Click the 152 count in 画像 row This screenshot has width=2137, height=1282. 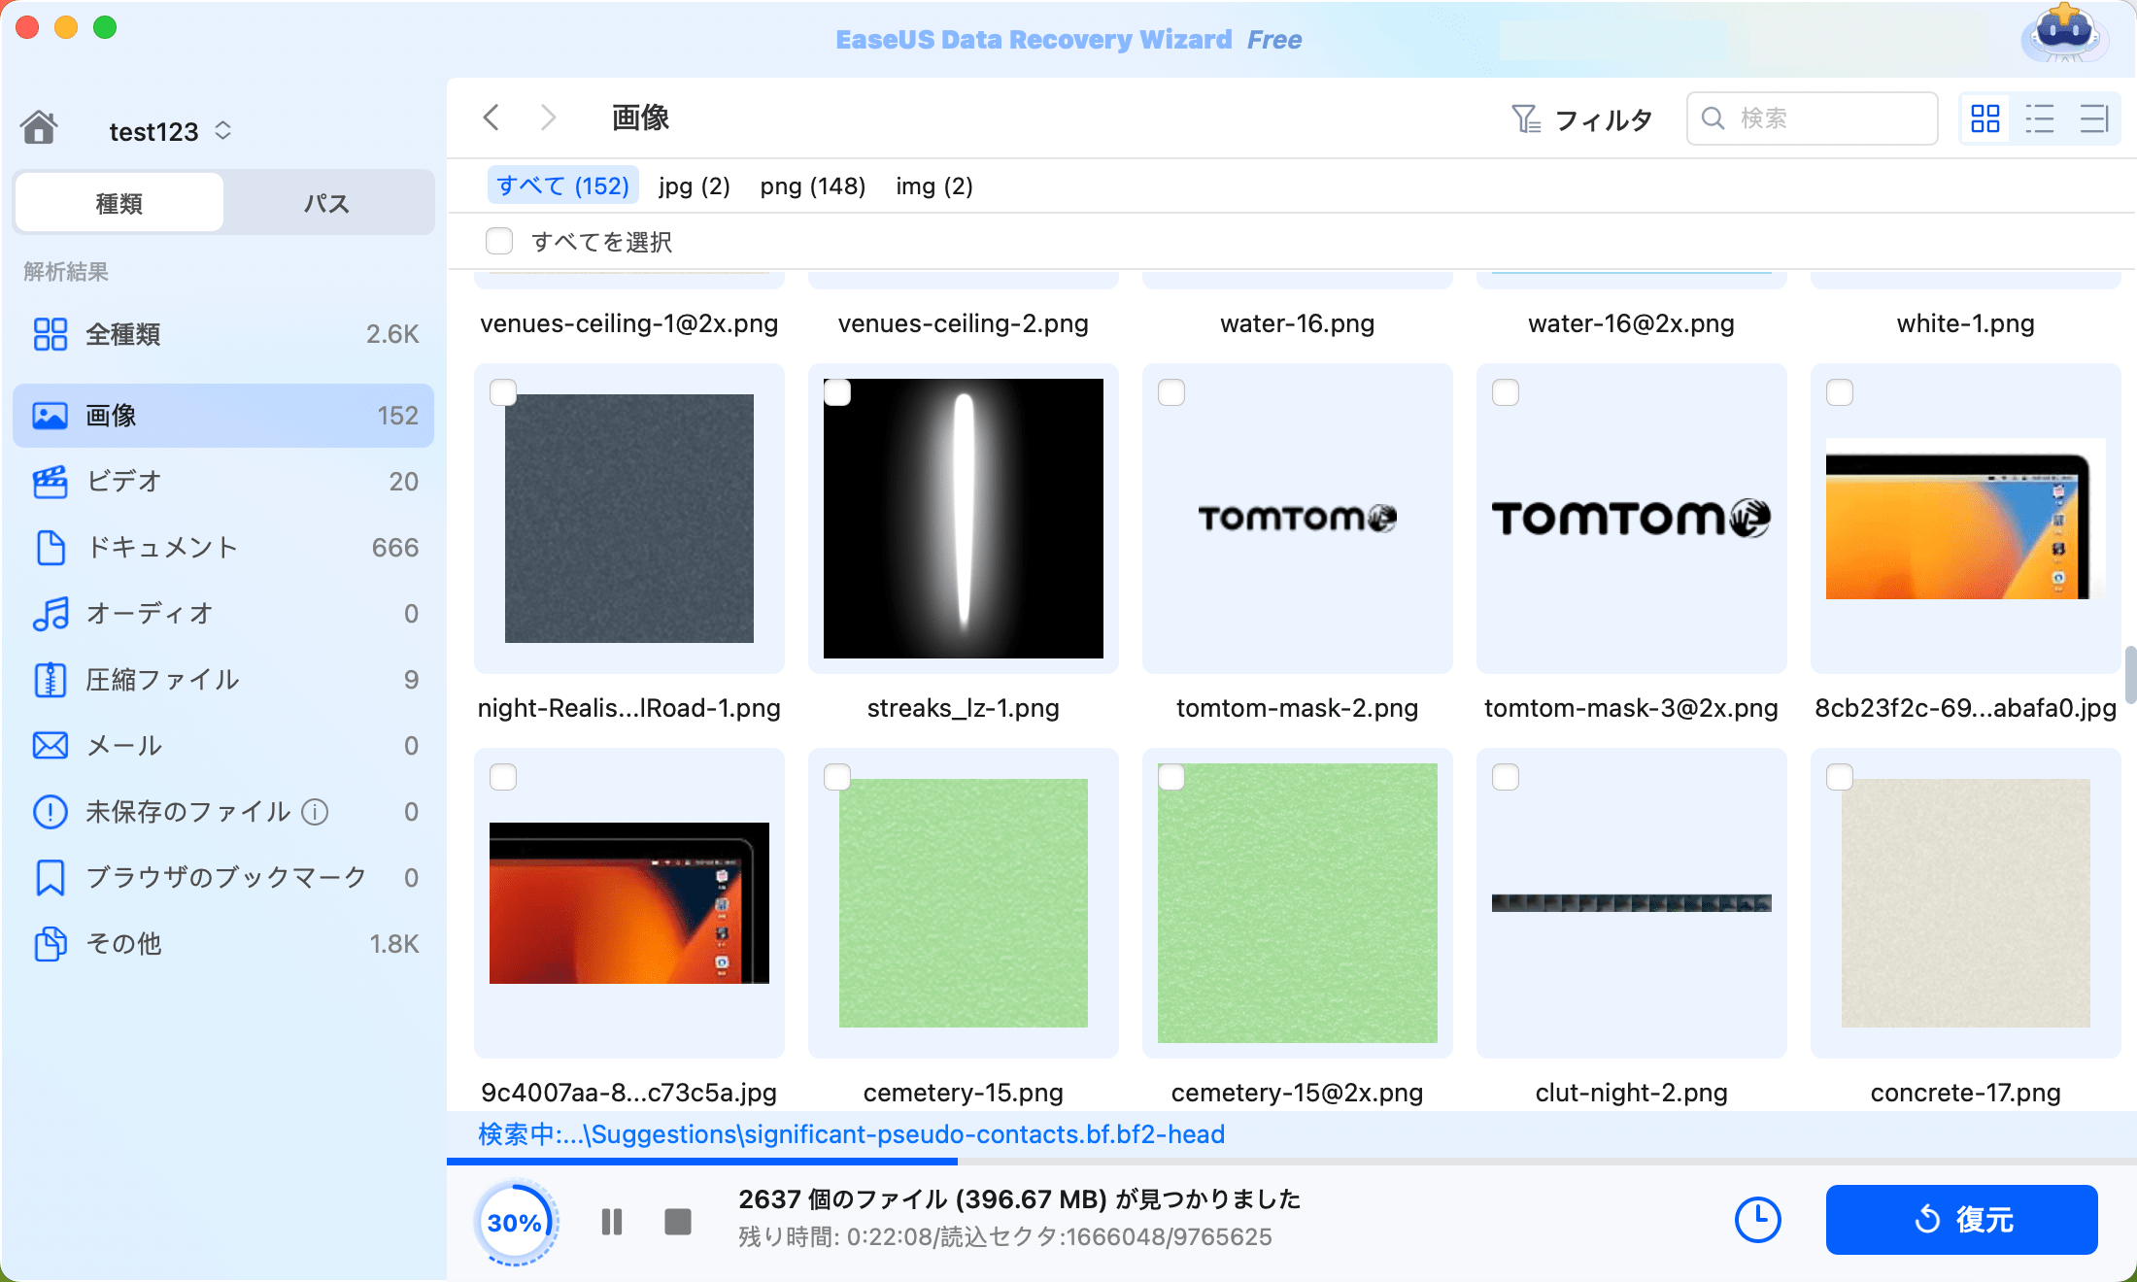[397, 416]
